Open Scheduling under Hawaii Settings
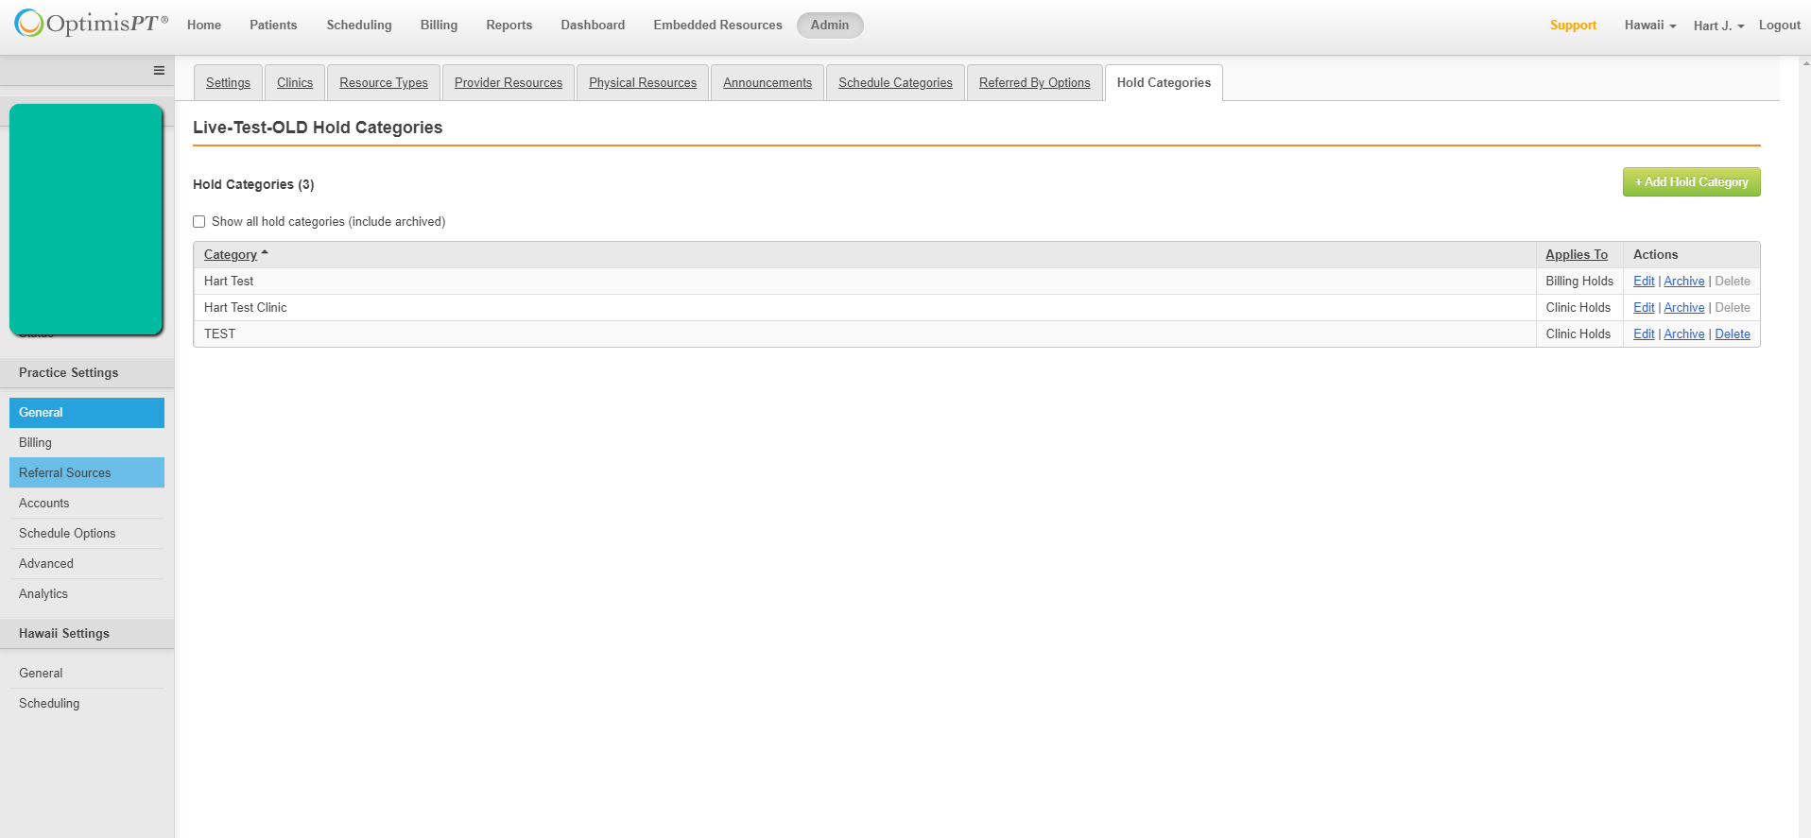This screenshot has height=838, width=1811. (49, 704)
